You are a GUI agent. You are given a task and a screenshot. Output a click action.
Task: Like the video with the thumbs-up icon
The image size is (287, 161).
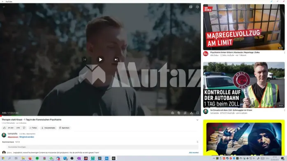5,128
